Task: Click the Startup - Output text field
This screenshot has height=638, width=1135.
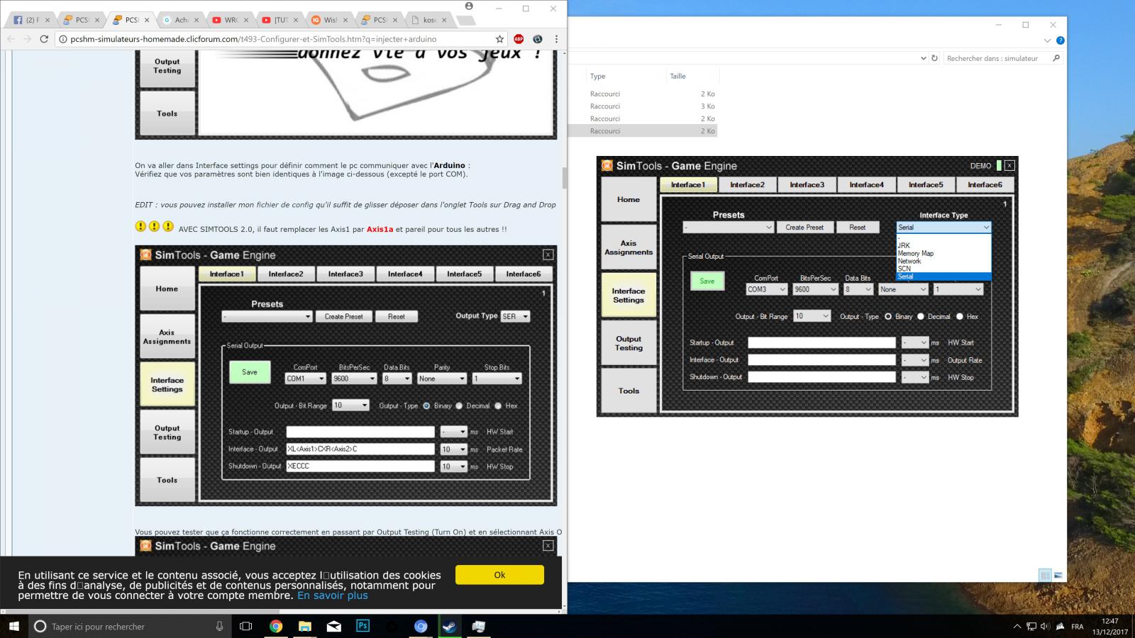Action: coord(821,342)
